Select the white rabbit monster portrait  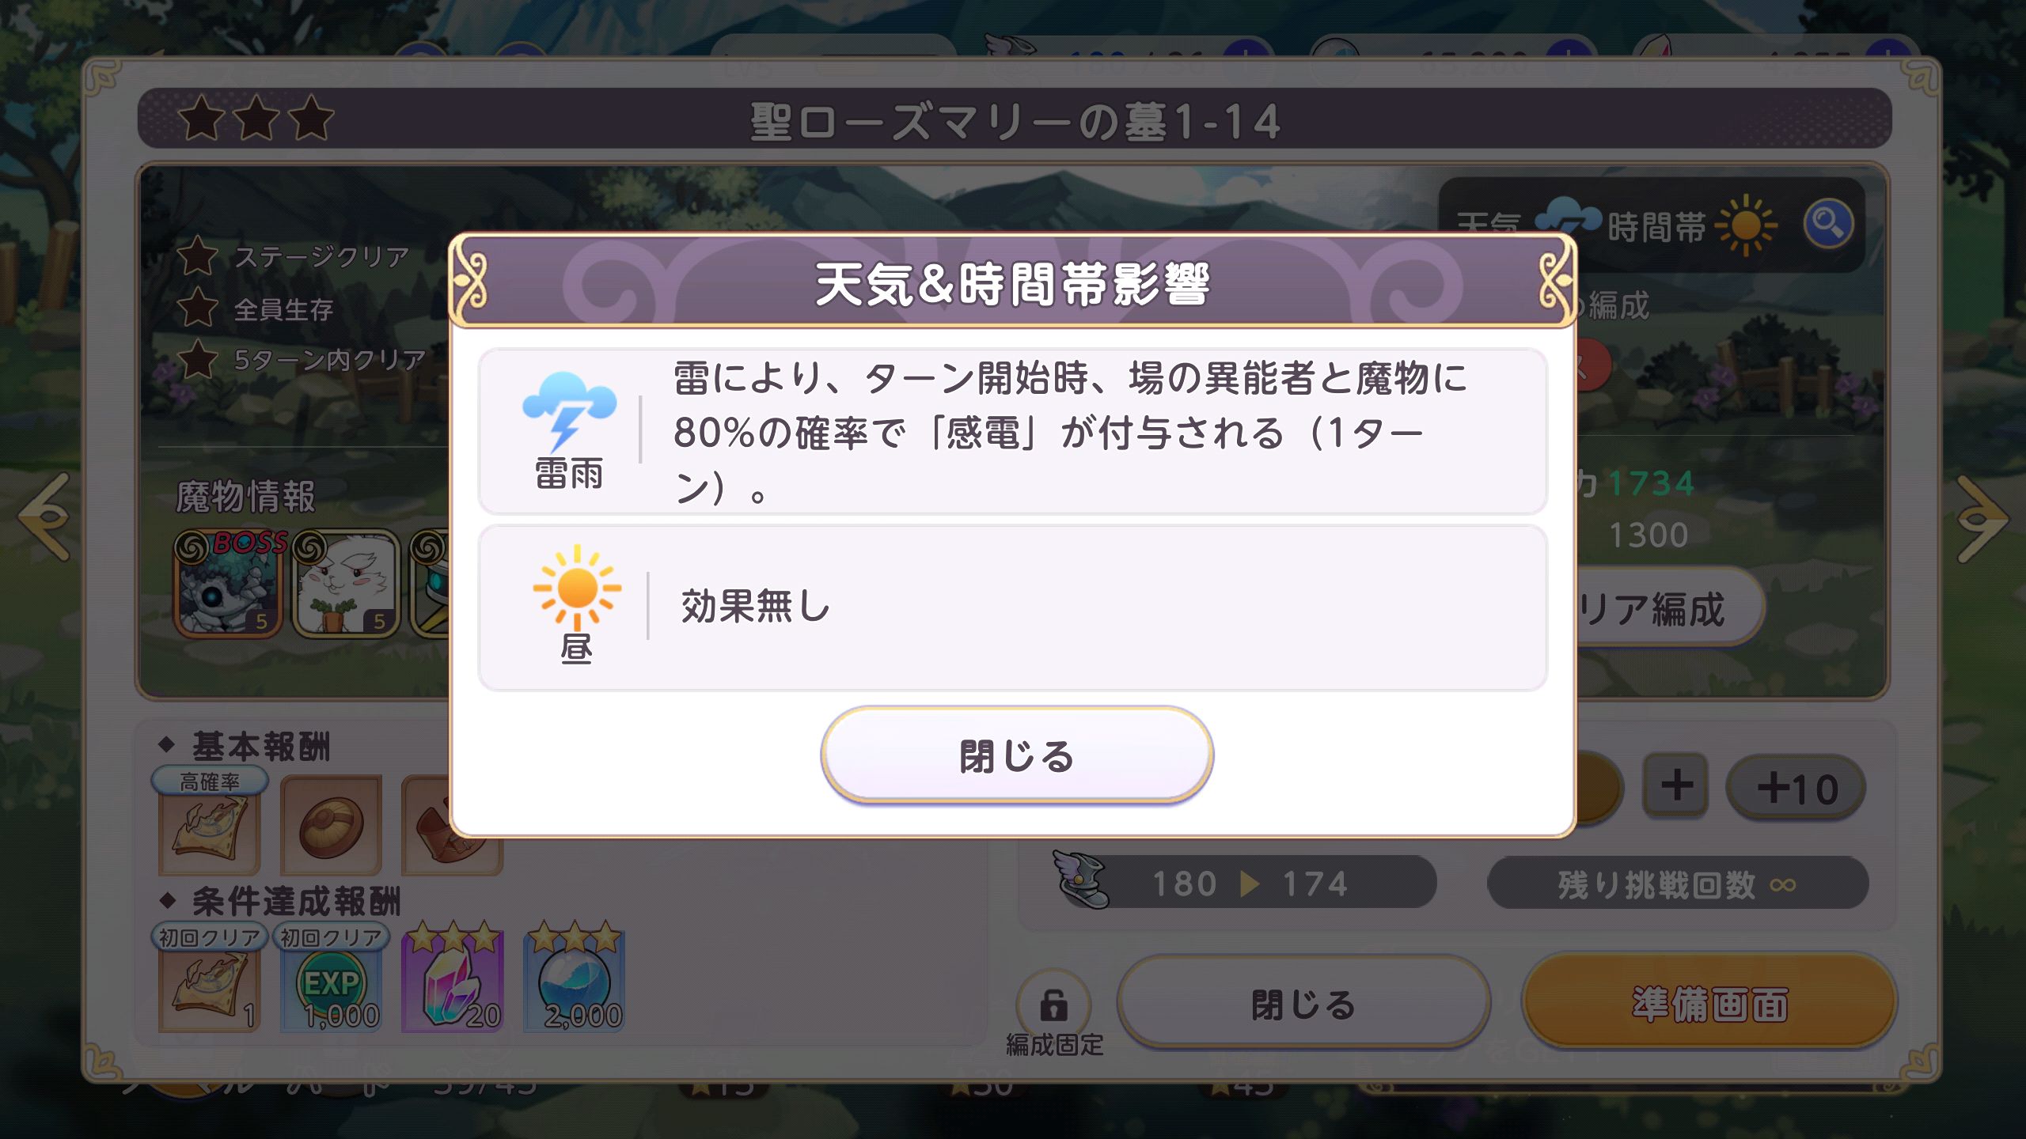point(345,584)
